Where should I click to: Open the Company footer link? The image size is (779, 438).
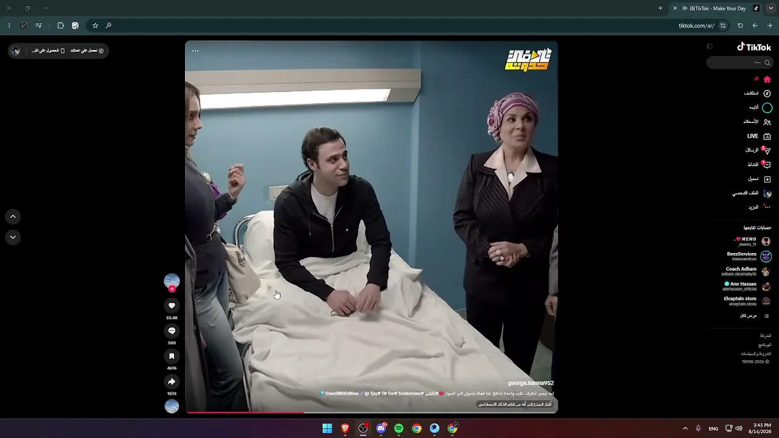pyautogui.click(x=766, y=336)
